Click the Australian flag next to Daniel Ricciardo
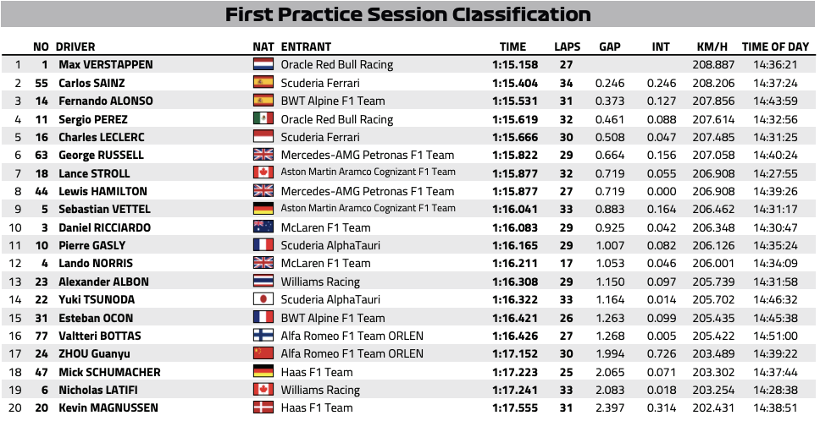The image size is (820, 421). (263, 227)
